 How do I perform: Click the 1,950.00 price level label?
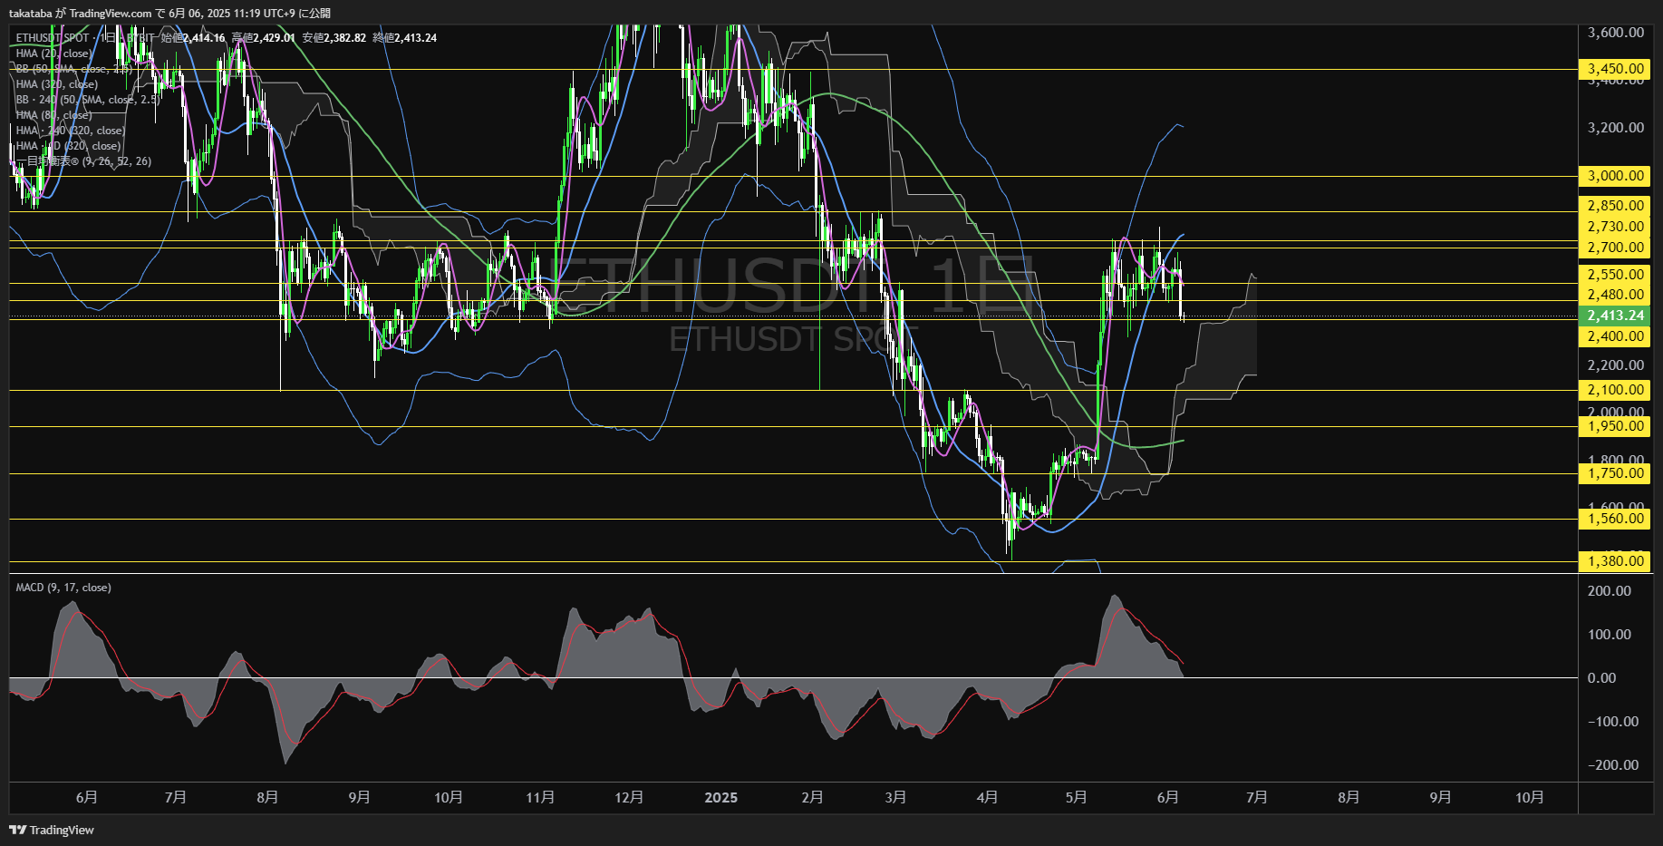point(1615,426)
